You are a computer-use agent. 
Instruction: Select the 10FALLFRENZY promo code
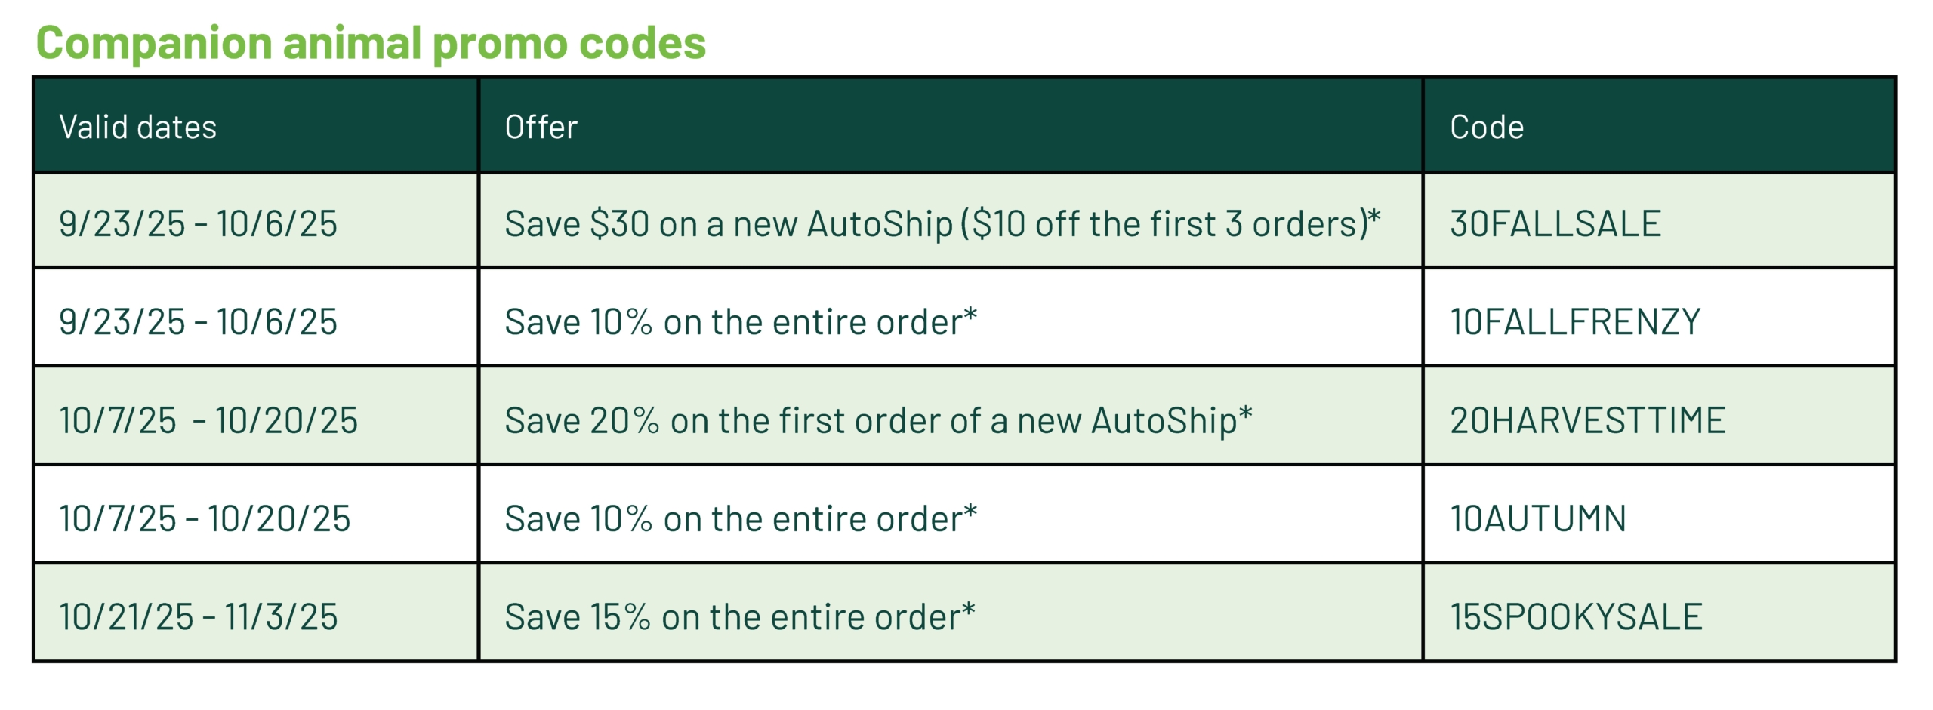click(1575, 321)
